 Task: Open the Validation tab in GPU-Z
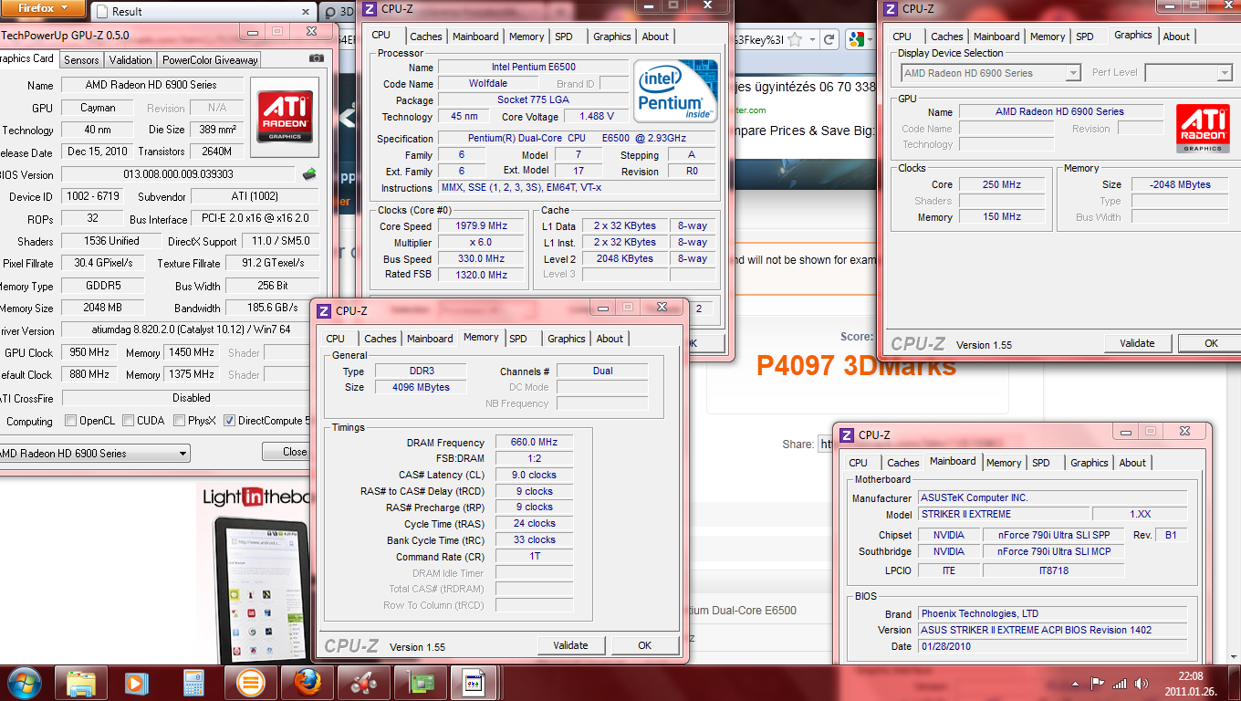click(x=130, y=59)
